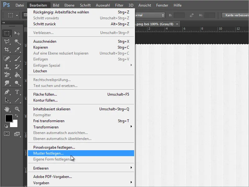
Task: Open the Hilfe menu
Action: 177,5
